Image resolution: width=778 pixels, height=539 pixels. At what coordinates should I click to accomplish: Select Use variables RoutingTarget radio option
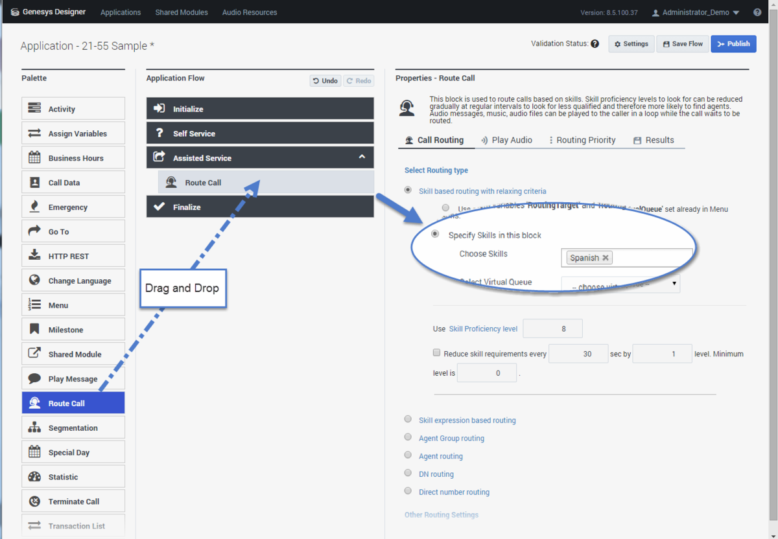pos(445,207)
